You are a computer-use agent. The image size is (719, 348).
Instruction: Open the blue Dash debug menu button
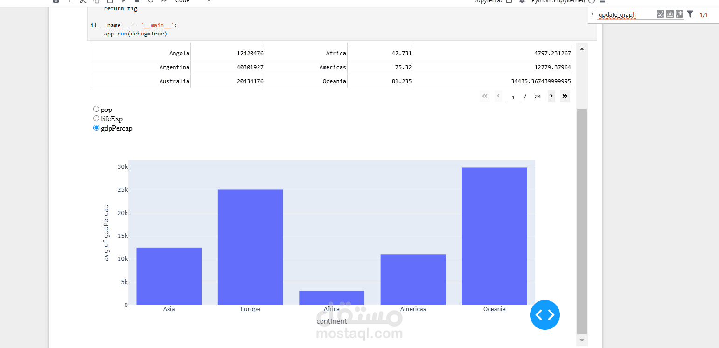(544, 315)
